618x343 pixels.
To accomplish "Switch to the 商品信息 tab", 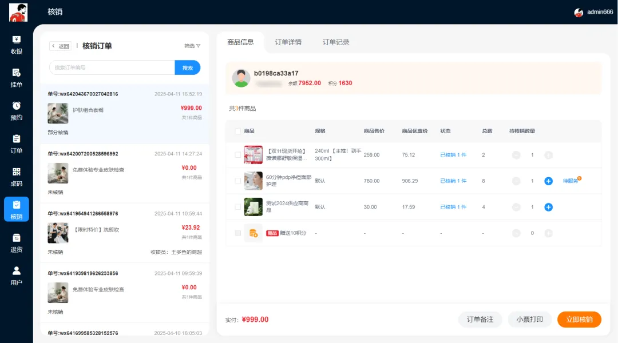I will 240,42.
